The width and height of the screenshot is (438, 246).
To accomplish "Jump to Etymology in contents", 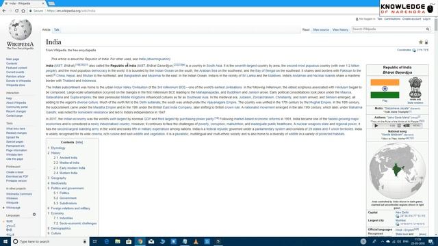I will 58,148.
